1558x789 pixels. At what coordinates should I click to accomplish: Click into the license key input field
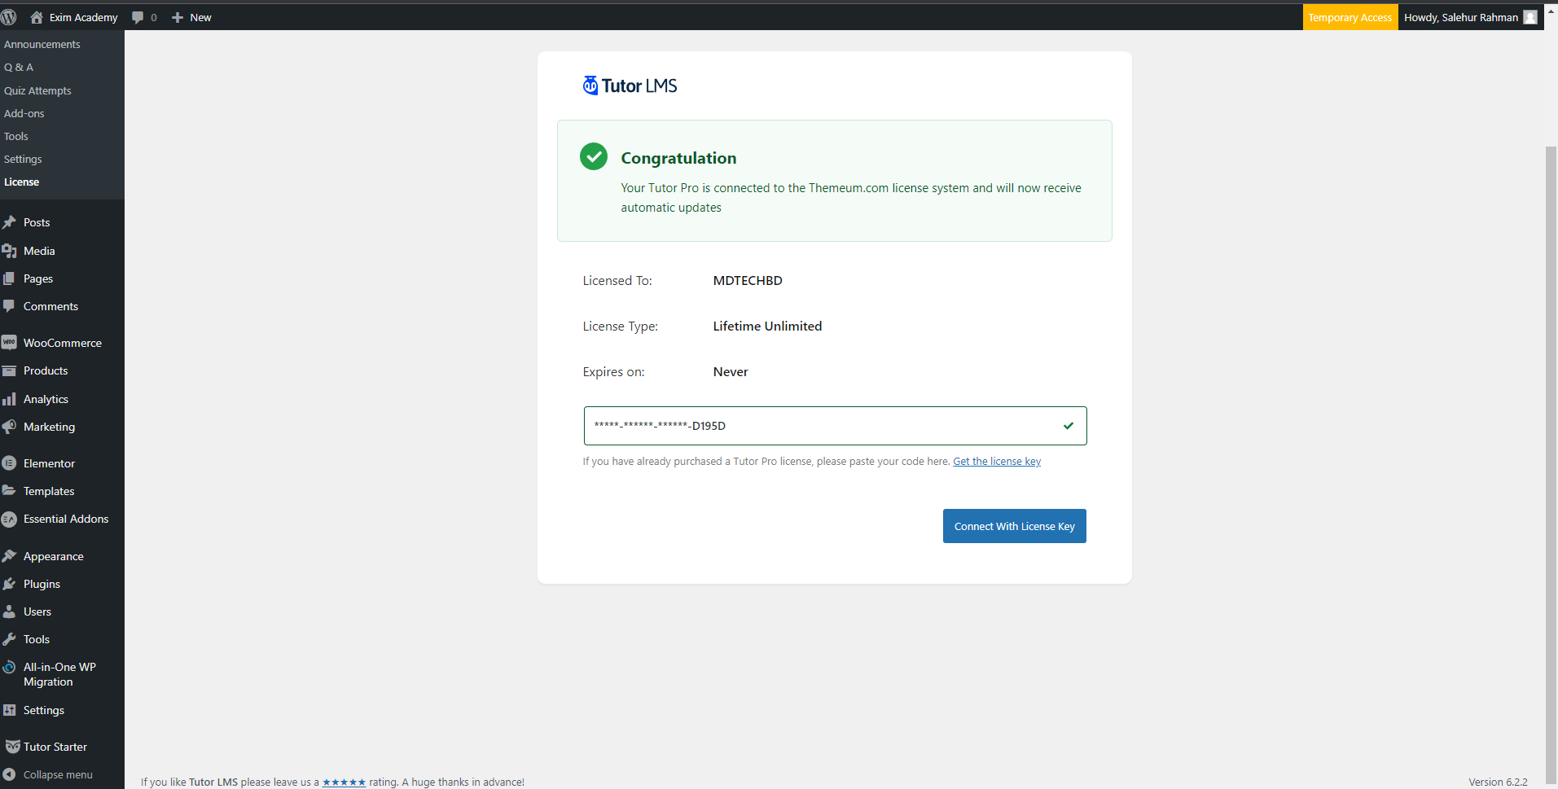(x=835, y=426)
